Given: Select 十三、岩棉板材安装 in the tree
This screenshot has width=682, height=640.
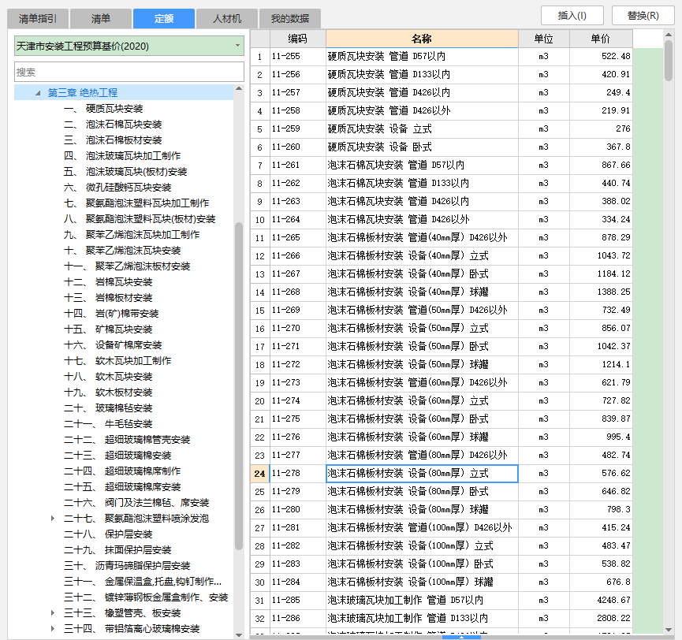Looking at the screenshot, I should tap(124, 298).
